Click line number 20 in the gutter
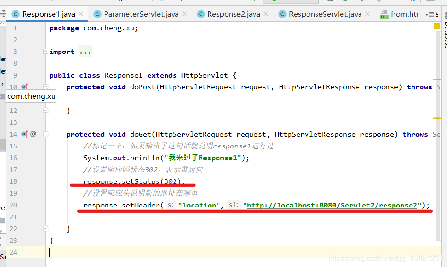The image size is (447, 267). (x=13, y=205)
